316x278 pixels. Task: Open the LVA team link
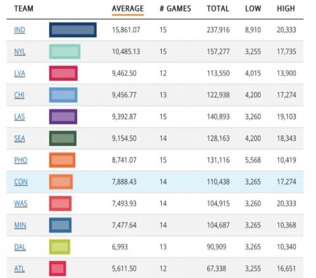coord(20,73)
